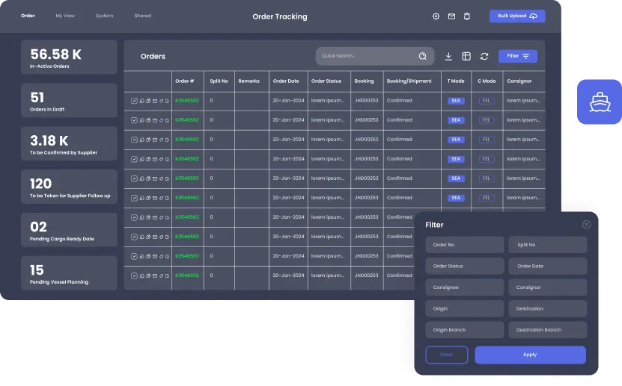
Task: Click the Quick Search input field
Action: [x=365, y=56]
